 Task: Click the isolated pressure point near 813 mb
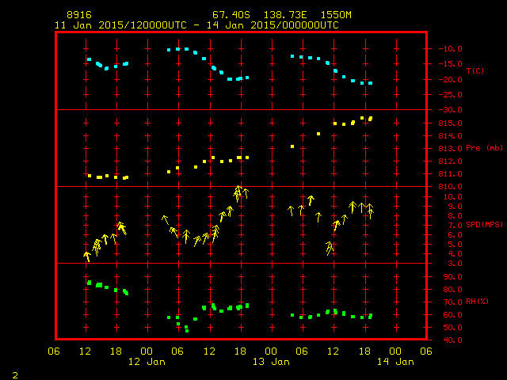292,146
